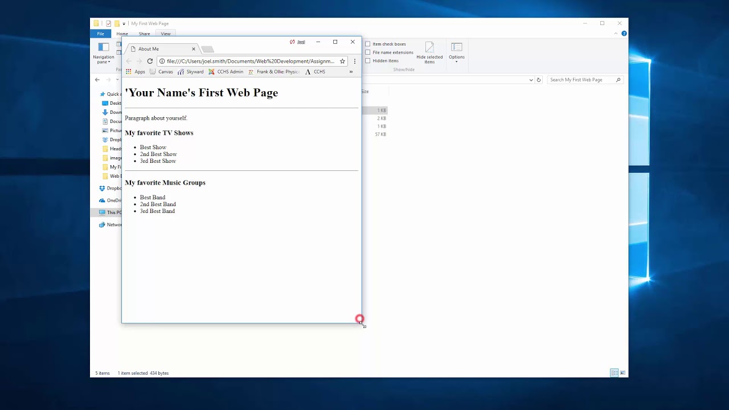729x410 pixels.
Task: Enable Item check boxes
Action: coord(367,44)
